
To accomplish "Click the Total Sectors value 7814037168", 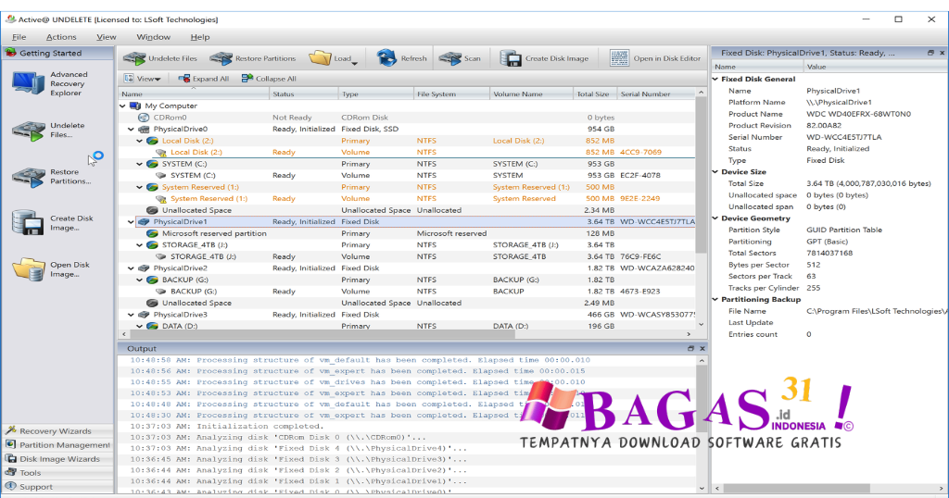I will (829, 254).
